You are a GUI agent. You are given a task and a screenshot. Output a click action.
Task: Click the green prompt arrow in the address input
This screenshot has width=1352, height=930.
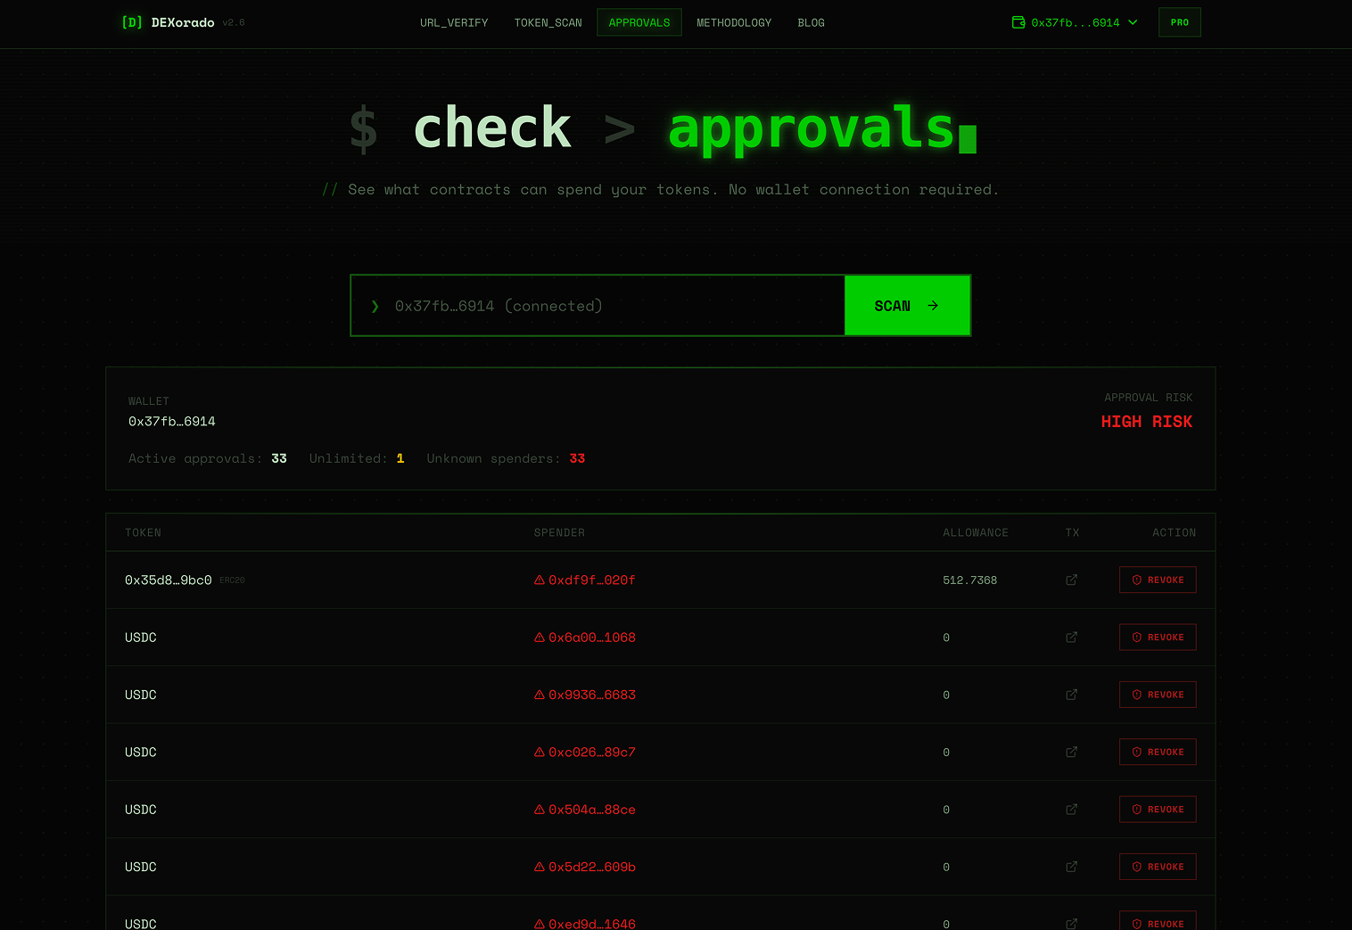click(x=375, y=305)
